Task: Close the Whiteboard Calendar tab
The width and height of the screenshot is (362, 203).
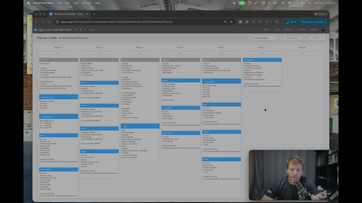Action: 87,14
